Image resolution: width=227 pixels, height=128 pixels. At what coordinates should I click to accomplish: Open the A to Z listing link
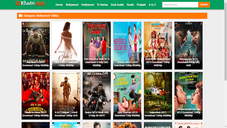point(152,5)
